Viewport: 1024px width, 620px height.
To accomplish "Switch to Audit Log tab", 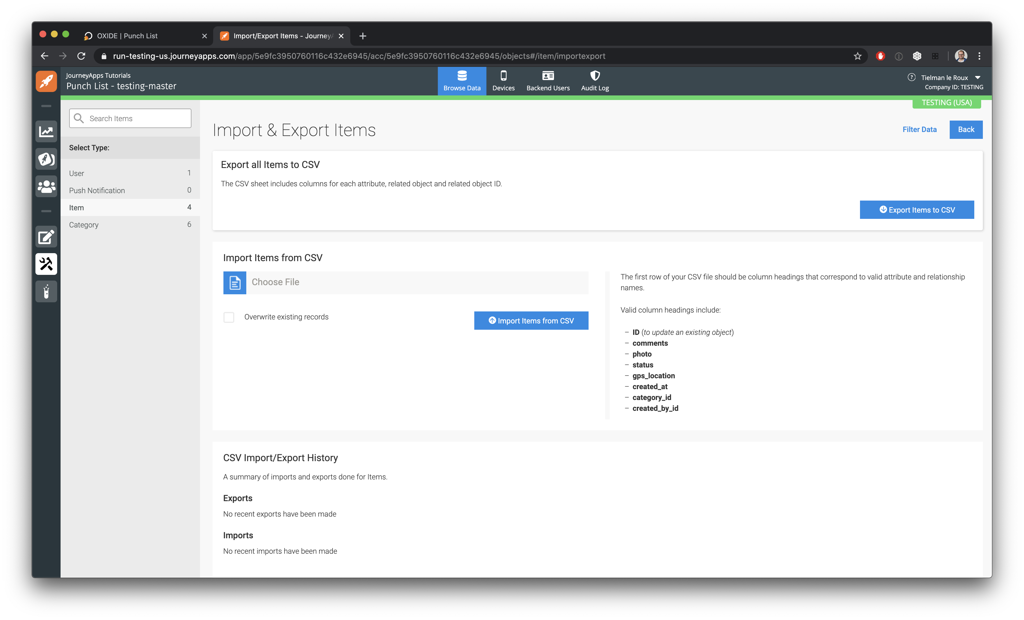I will coord(595,81).
